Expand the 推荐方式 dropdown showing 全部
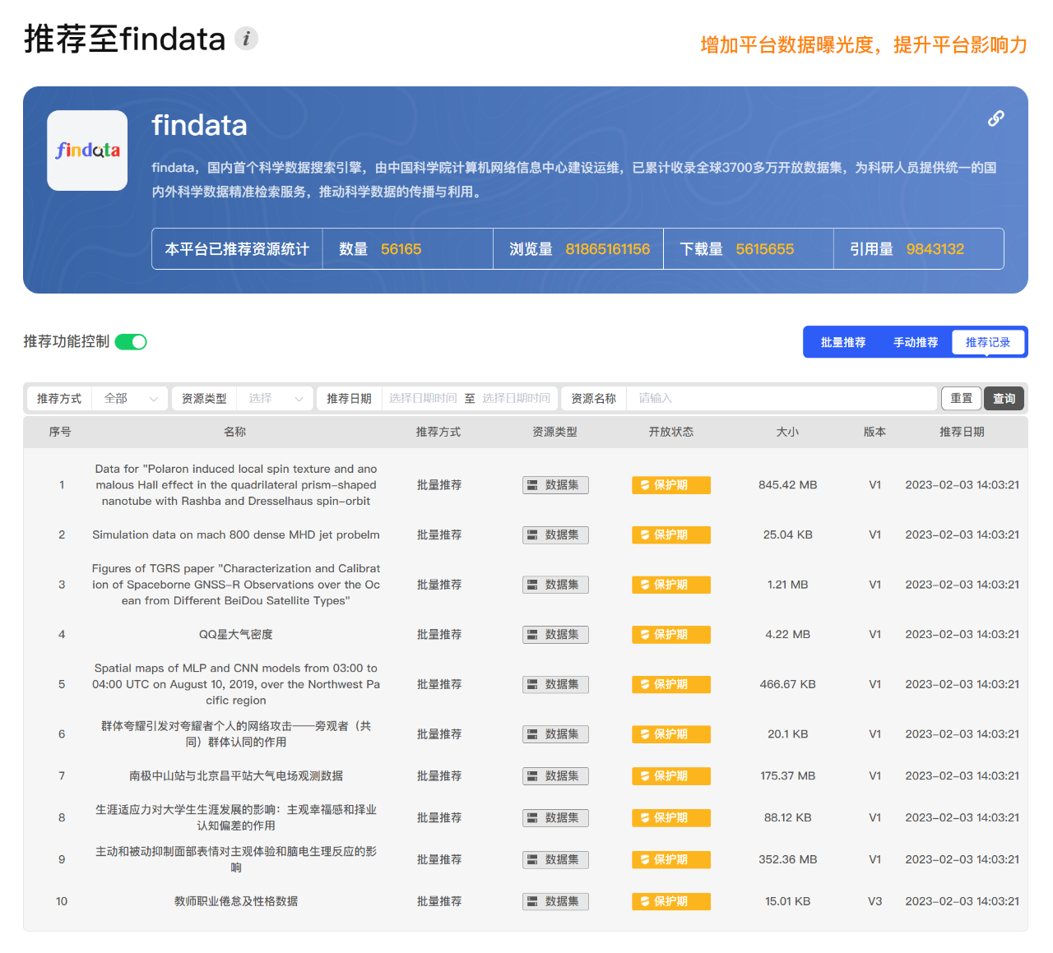Image resolution: width=1053 pixels, height=953 pixels. [x=130, y=399]
